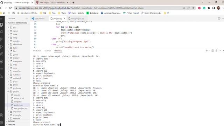The width and height of the screenshot is (224, 126).
Task: Open dep.txt in the Explorer
Action: [17, 95]
